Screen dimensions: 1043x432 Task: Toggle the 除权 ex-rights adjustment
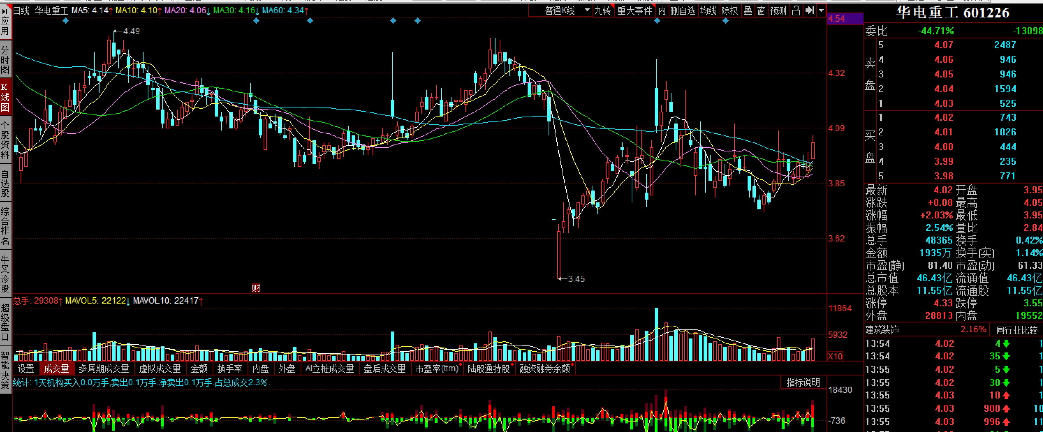point(730,10)
